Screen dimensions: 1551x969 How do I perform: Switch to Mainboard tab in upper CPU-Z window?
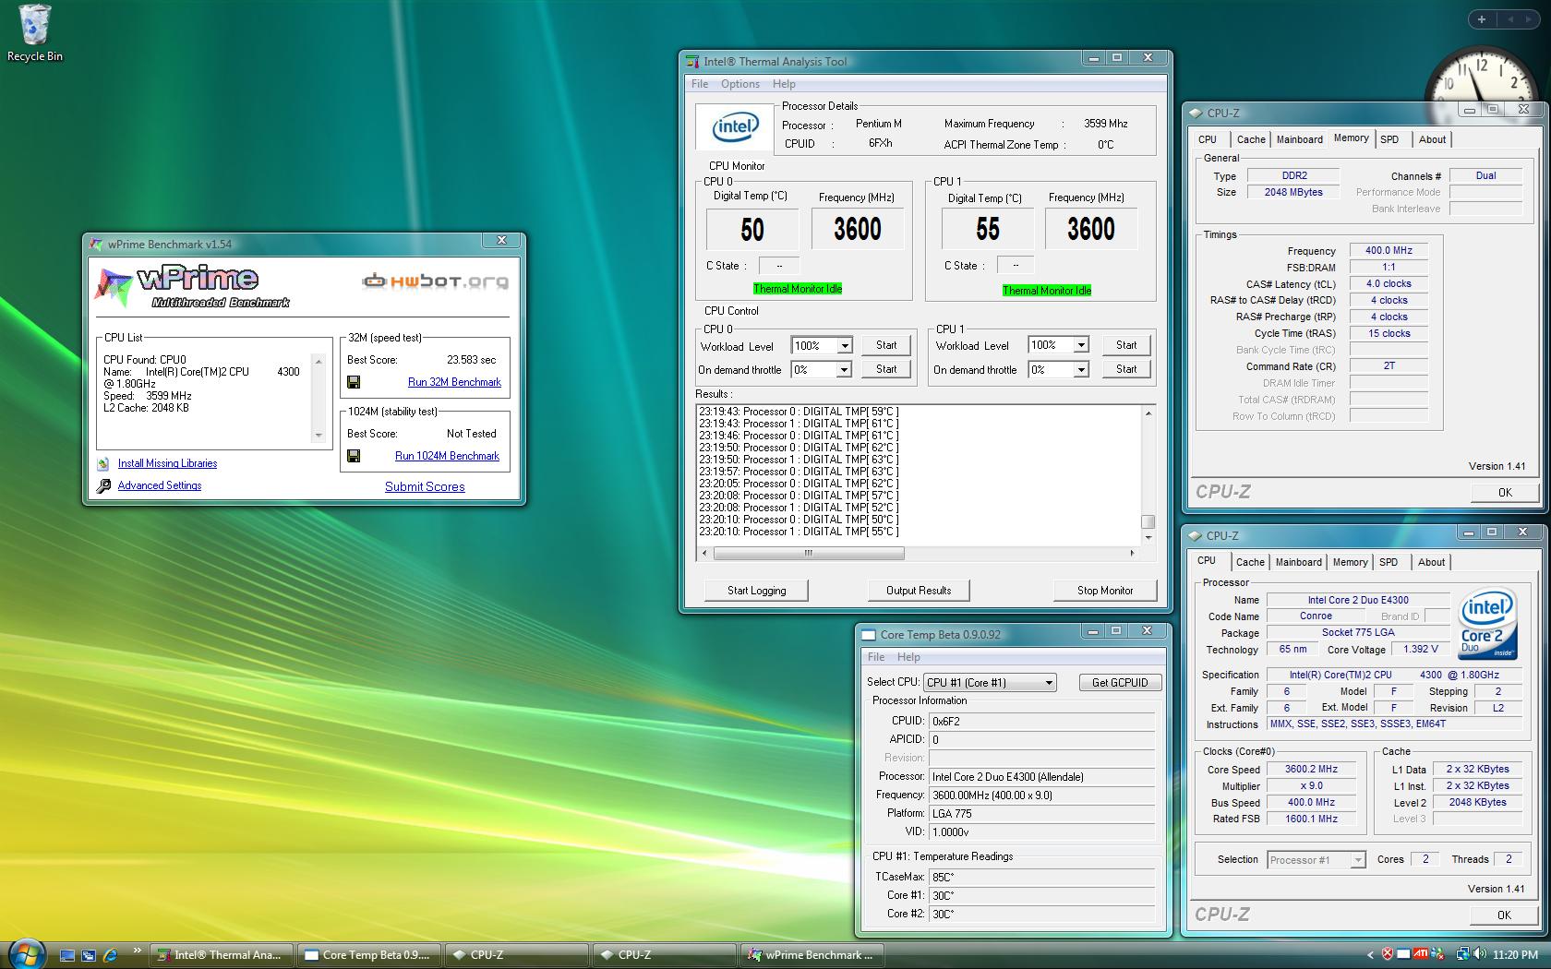(x=1299, y=139)
